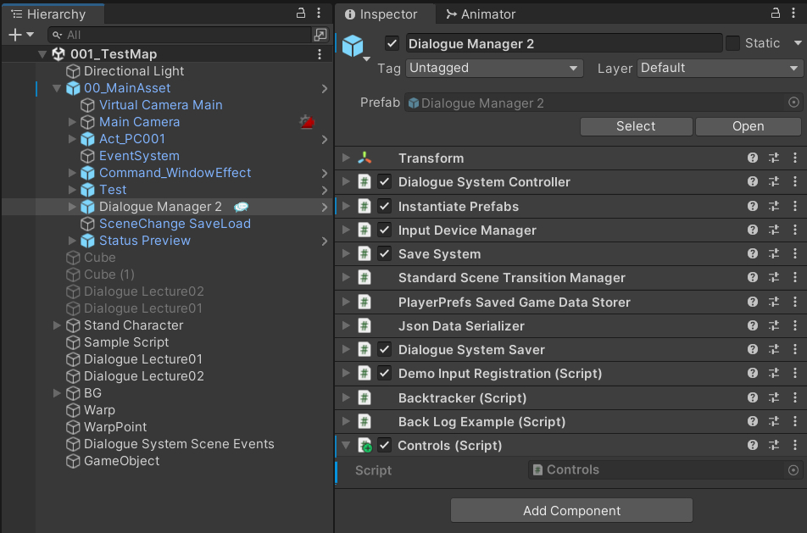Open help for Transform component

coord(753,158)
